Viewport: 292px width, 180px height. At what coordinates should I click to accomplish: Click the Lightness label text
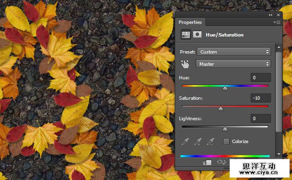tap(190, 119)
